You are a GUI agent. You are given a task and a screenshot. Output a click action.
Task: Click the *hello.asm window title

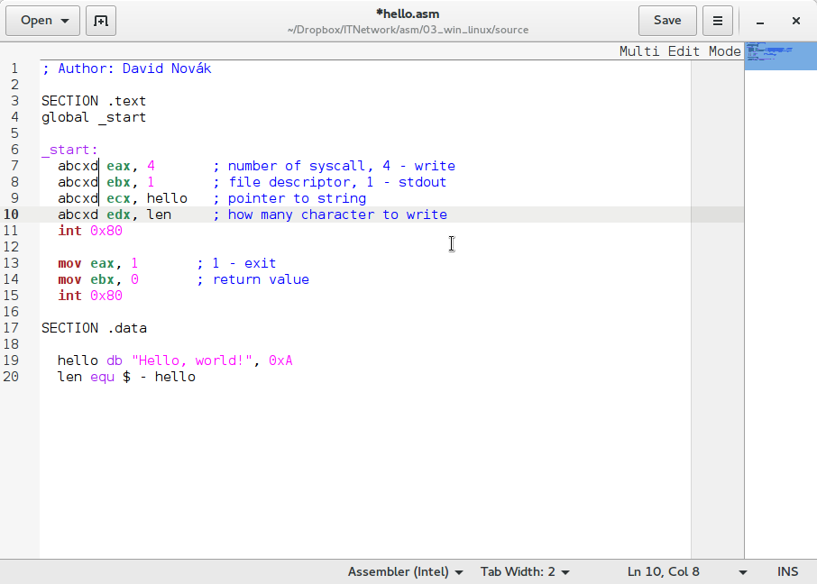408,14
